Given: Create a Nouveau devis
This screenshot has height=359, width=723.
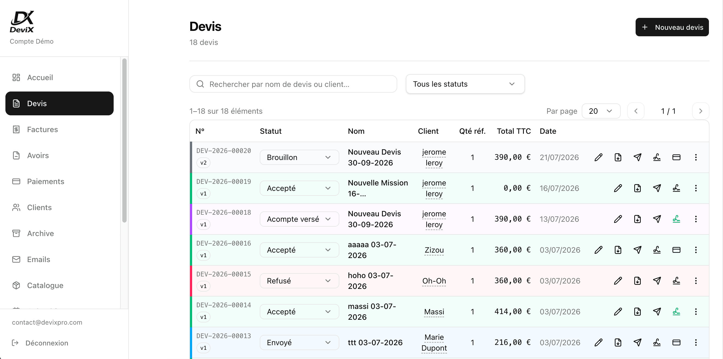Looking at the screenshot, I should pyautogui.click(x=672, y=27).
